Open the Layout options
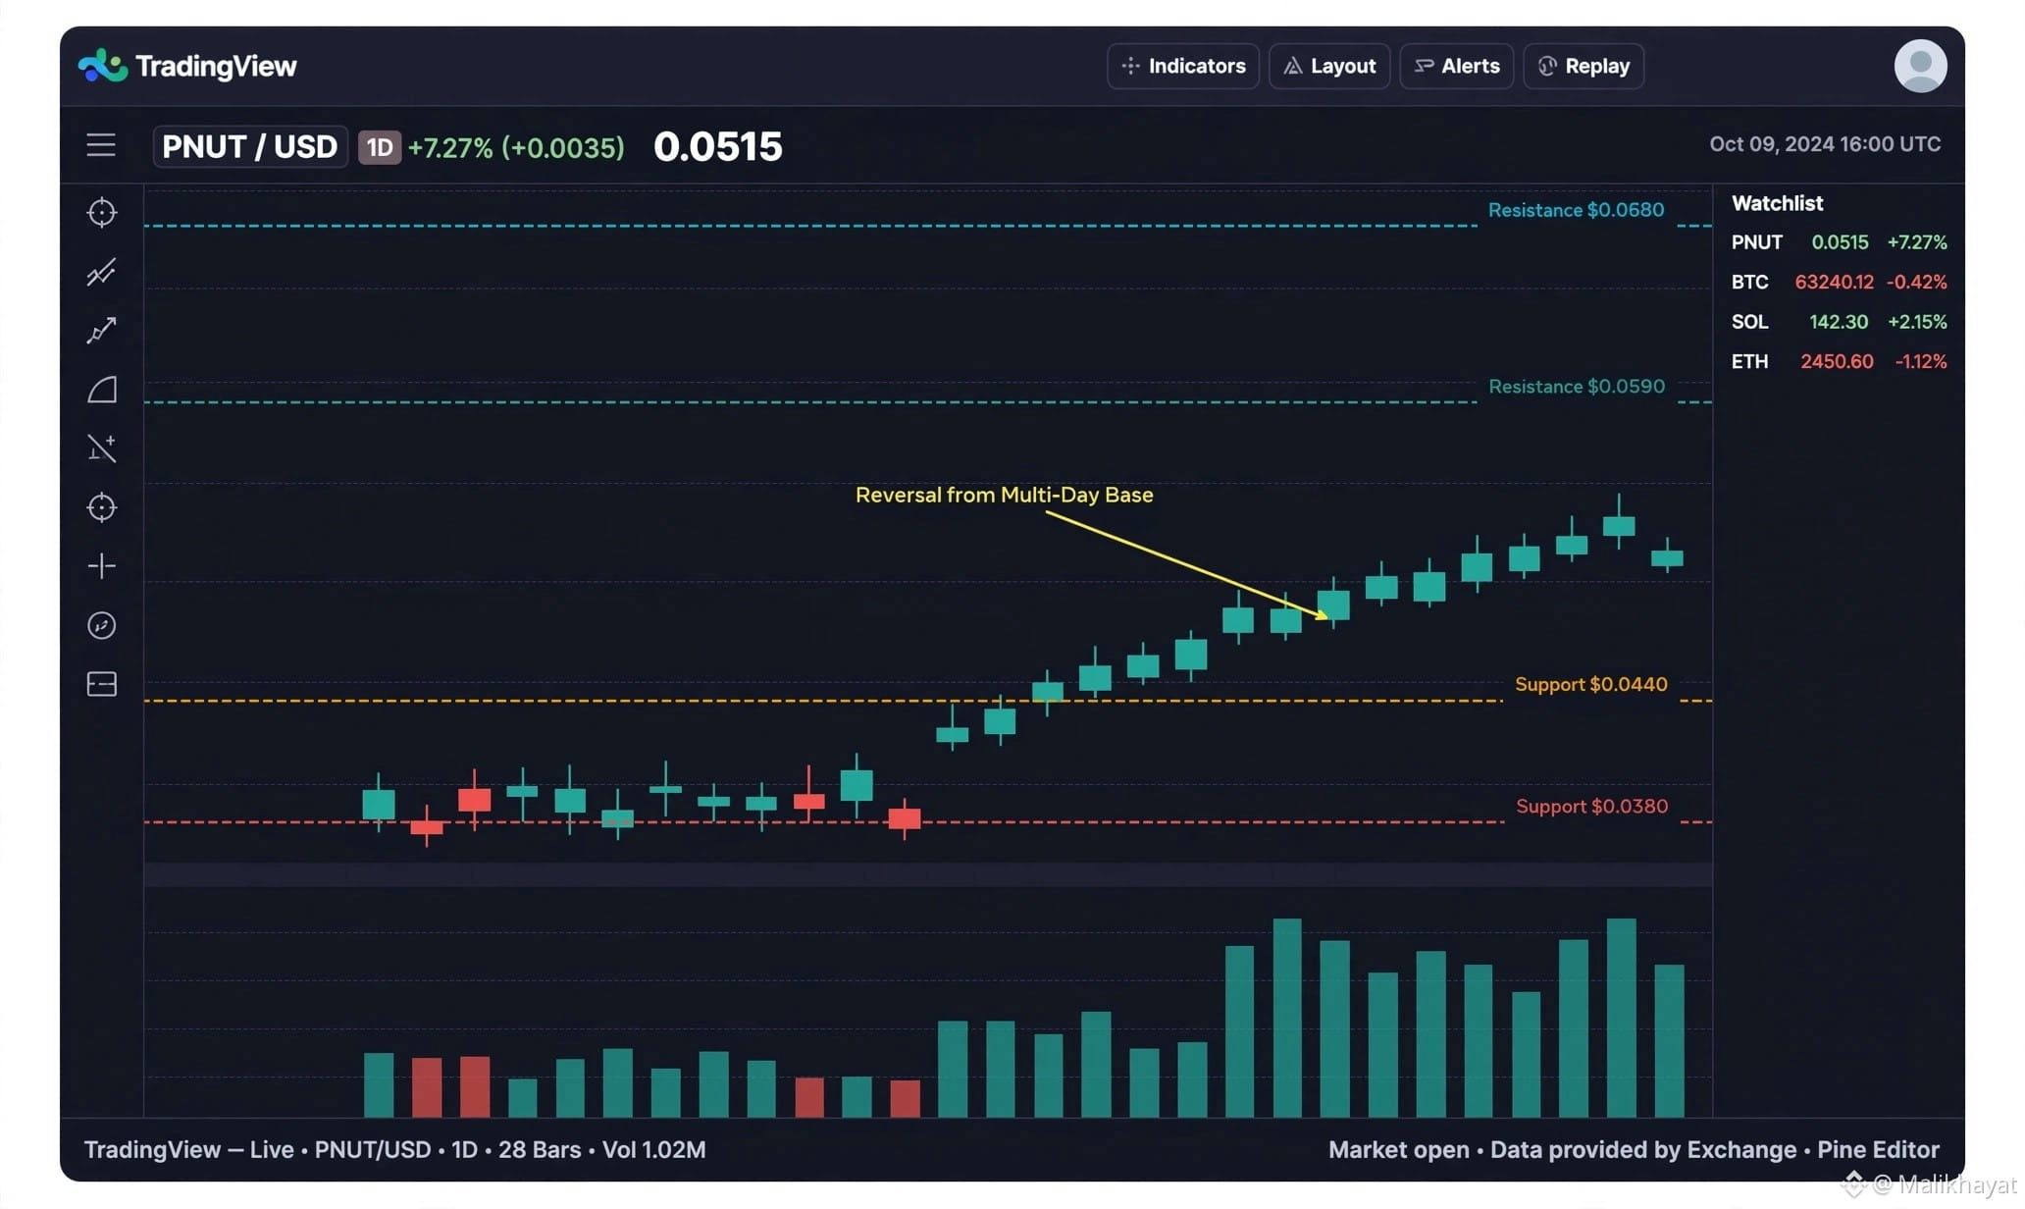Screen dimensions: 2025x1209 click(1329, 66)
